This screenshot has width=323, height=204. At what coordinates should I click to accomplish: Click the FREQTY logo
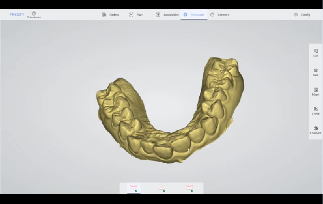click(17, 15)
